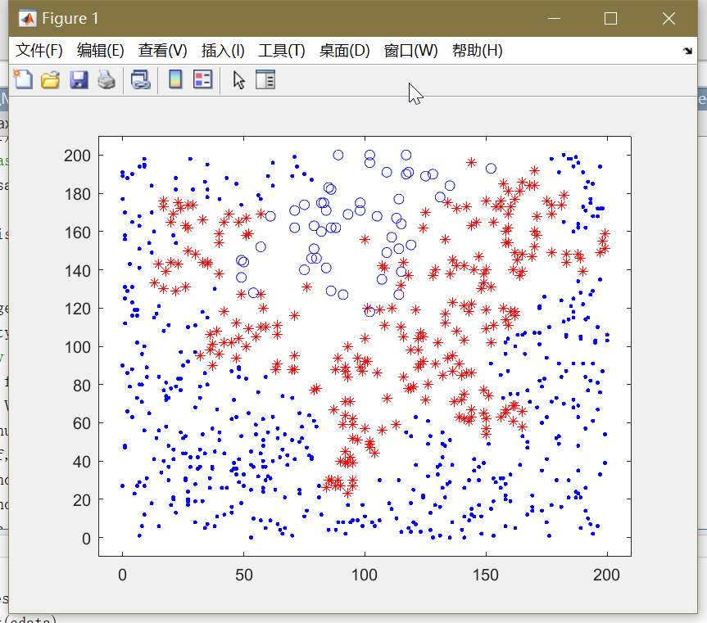The height and width of the screenshot is (623, 707).
Task: Click the x-axis label 100
Action: 365,576
